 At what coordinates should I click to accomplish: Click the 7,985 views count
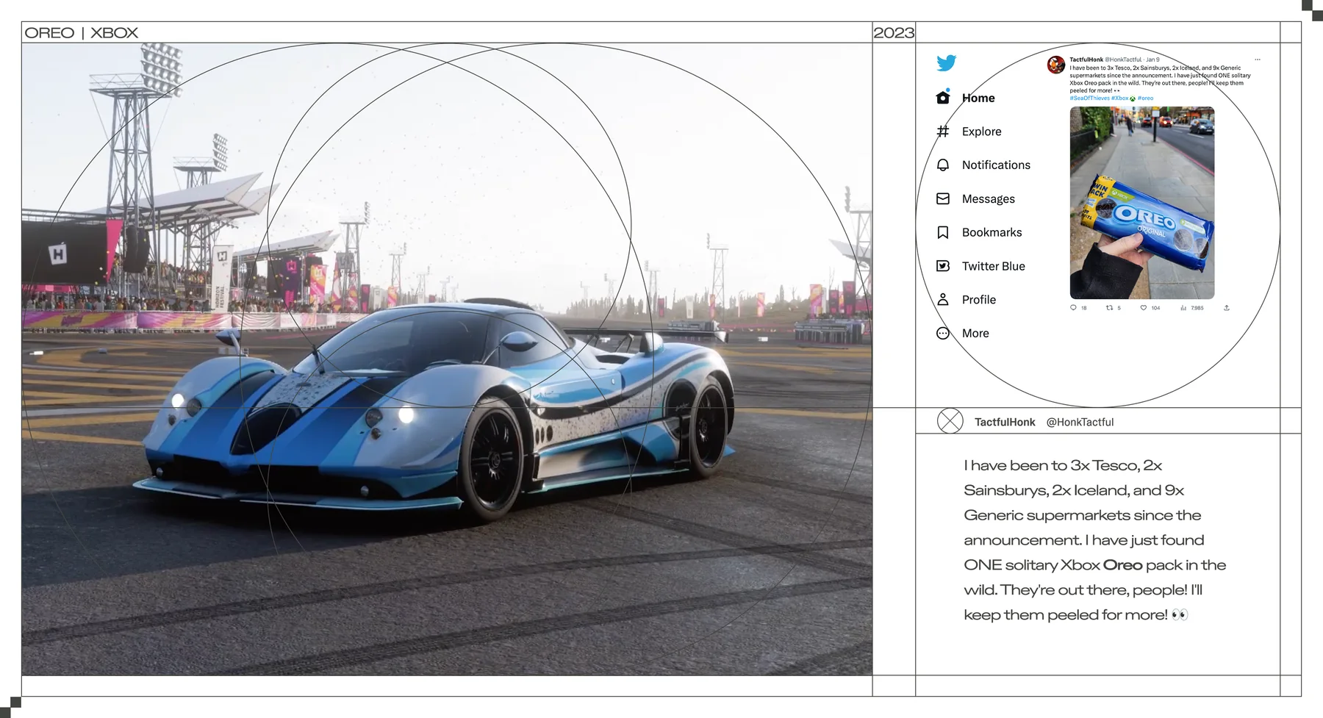coord(1197,308)
